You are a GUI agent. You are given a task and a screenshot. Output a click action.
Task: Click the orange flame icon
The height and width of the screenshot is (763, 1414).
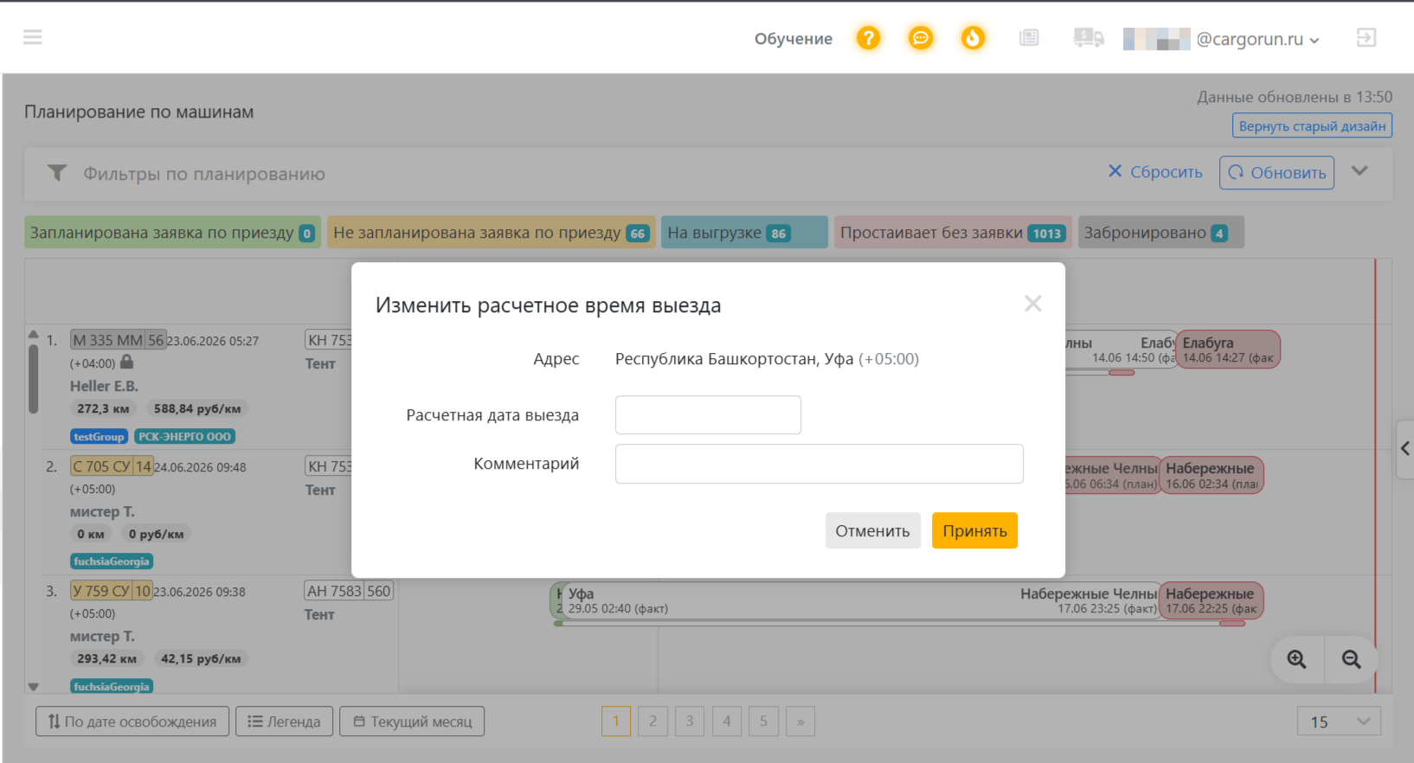pos(973,38)
